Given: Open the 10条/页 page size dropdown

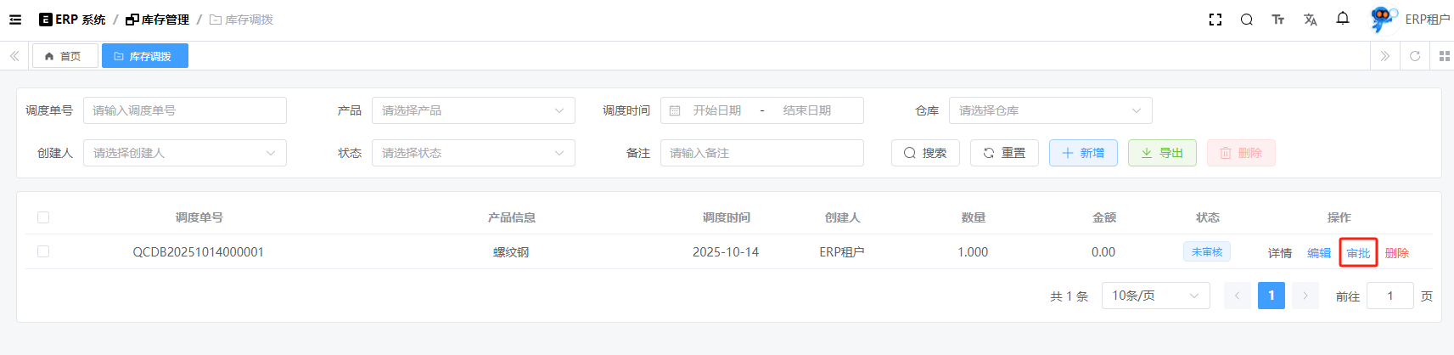Looking at the screenshot, I should point(1154,296).
